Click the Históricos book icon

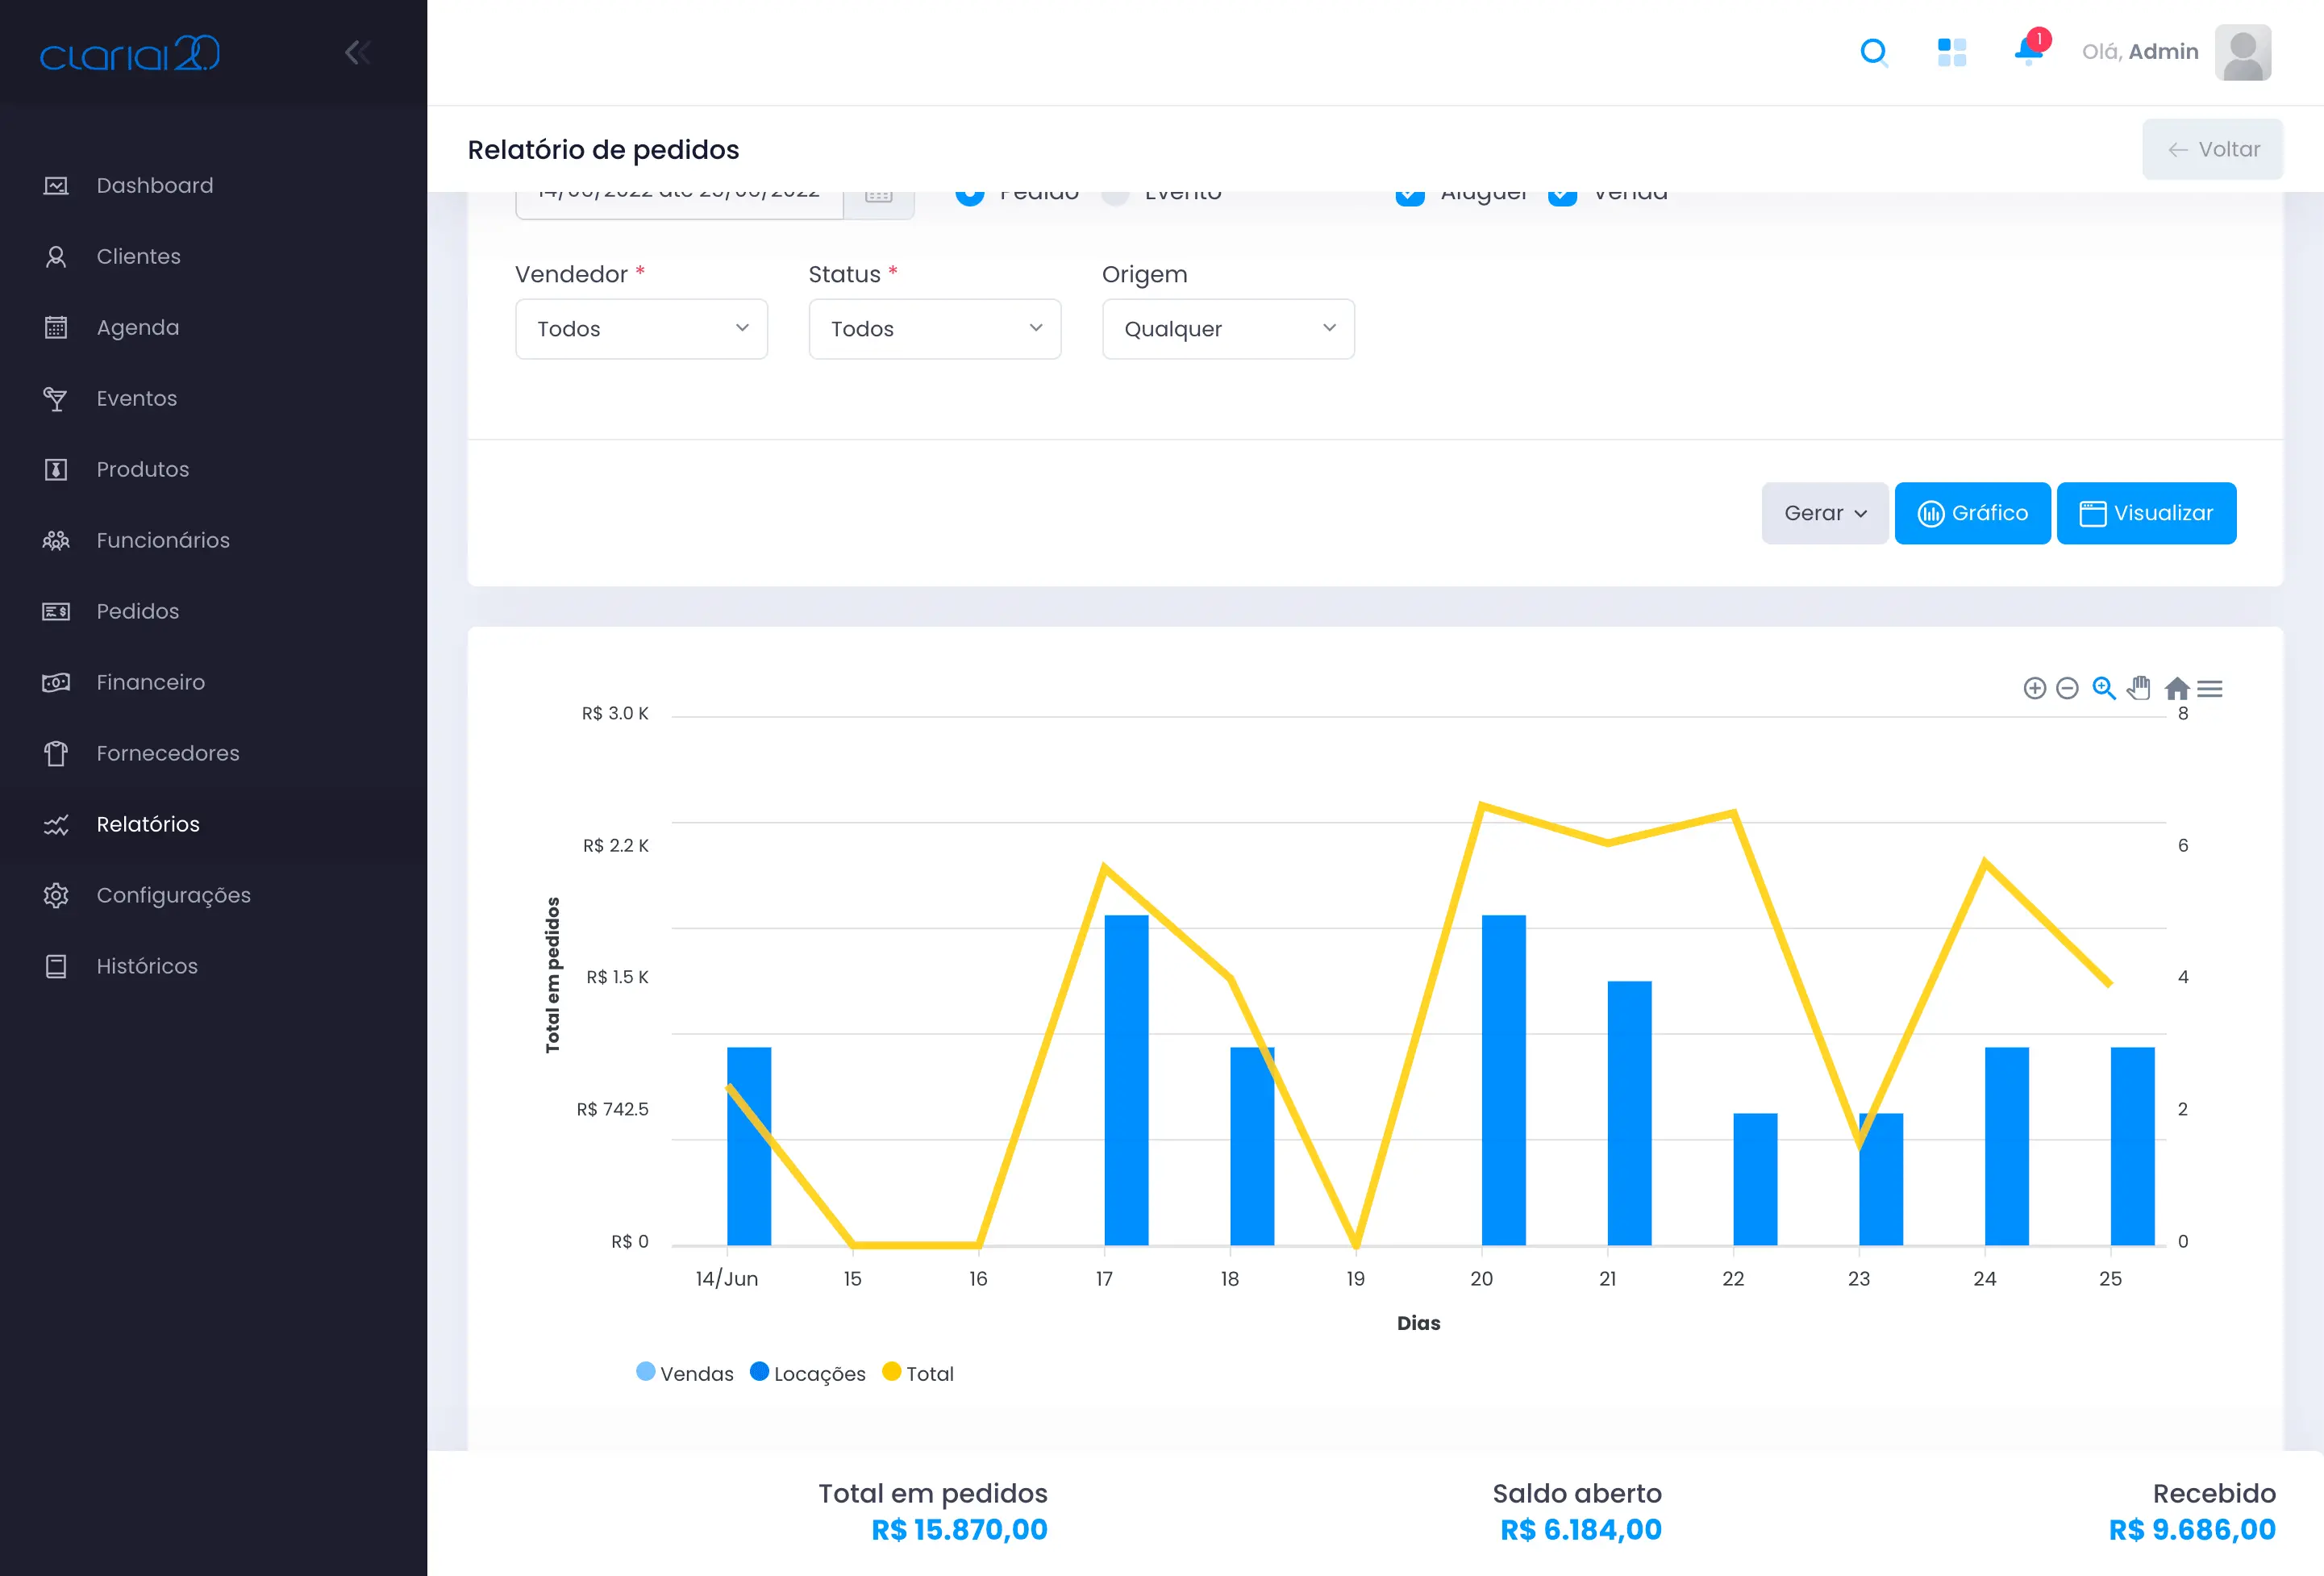(56, 967)
